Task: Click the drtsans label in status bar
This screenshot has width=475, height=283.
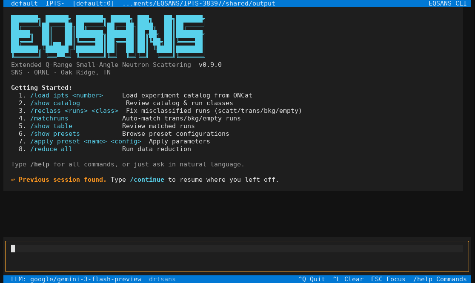Action: (162, 279)
